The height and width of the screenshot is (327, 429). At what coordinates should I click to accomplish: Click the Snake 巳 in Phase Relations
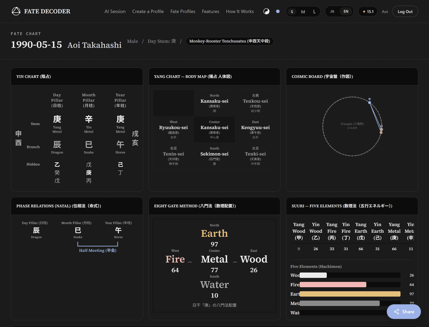pos(78,230)
